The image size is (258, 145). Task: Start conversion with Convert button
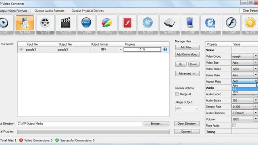187,132
